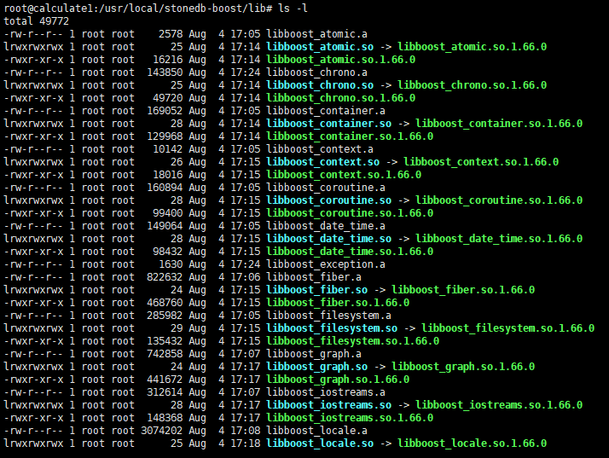Click the file size 160894
609x458 pixels.
[165, 188]
